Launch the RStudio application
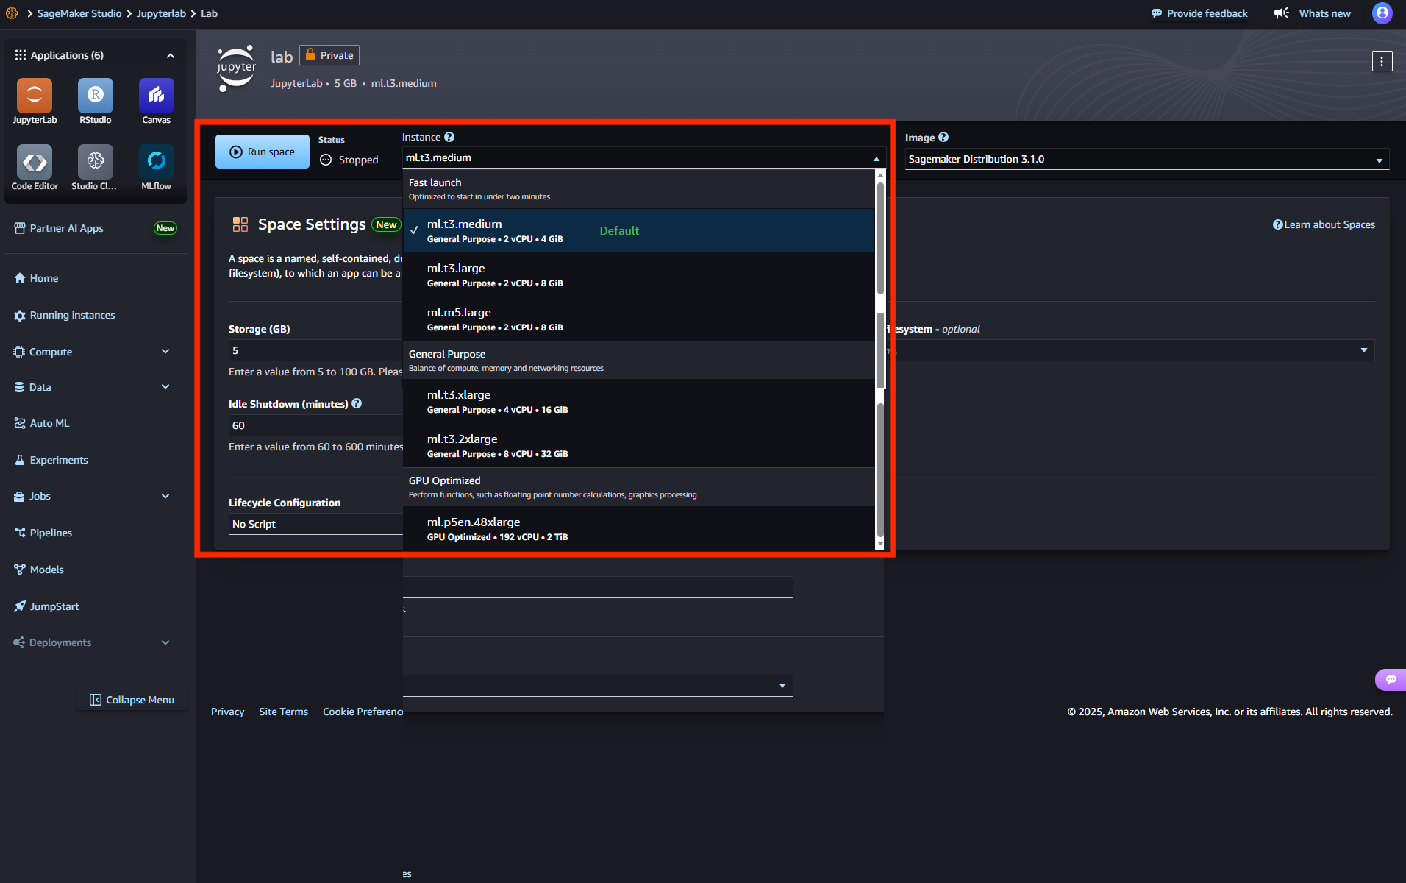 96,96
